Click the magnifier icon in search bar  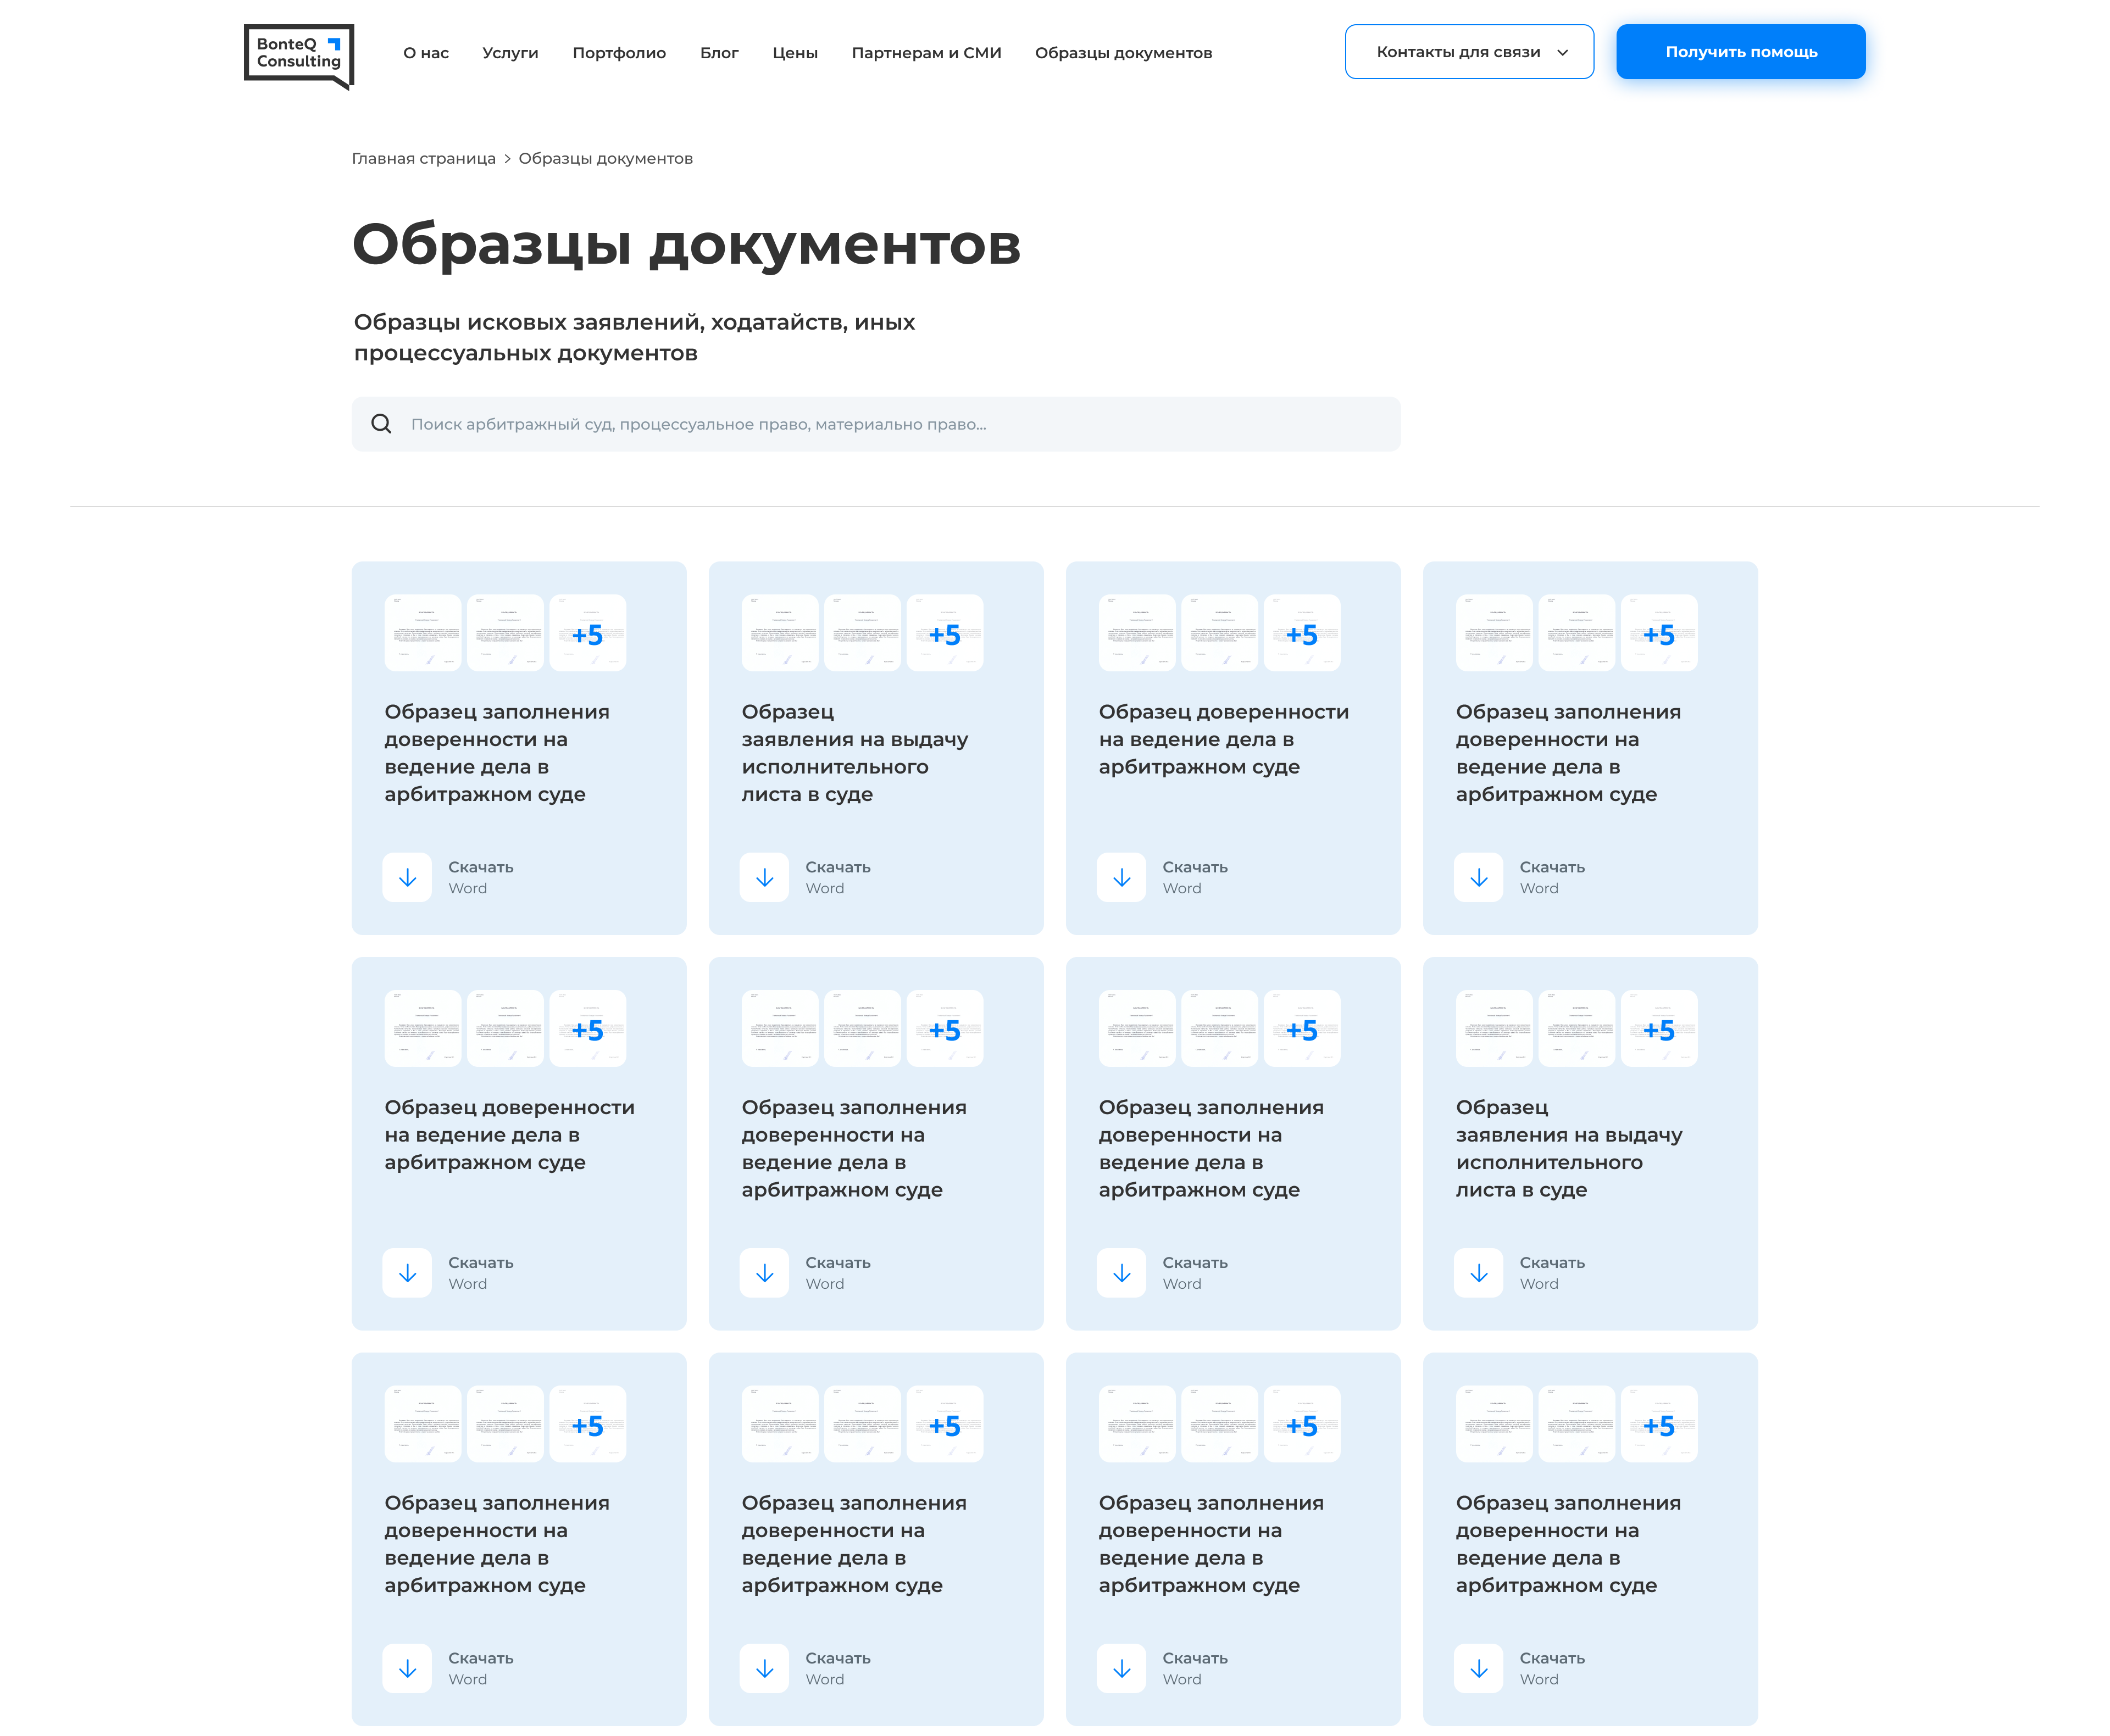point(381,424)
